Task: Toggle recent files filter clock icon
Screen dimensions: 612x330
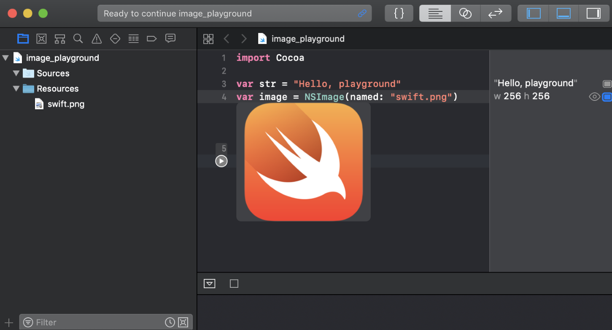Action: tap(170, 322)
